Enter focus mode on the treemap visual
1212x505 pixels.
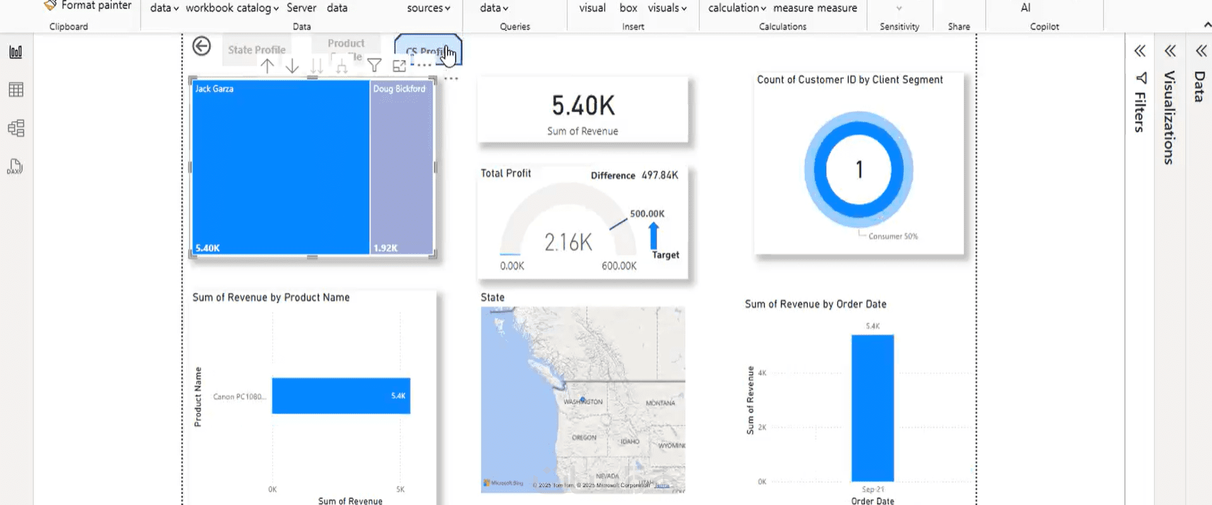point(399,66)
